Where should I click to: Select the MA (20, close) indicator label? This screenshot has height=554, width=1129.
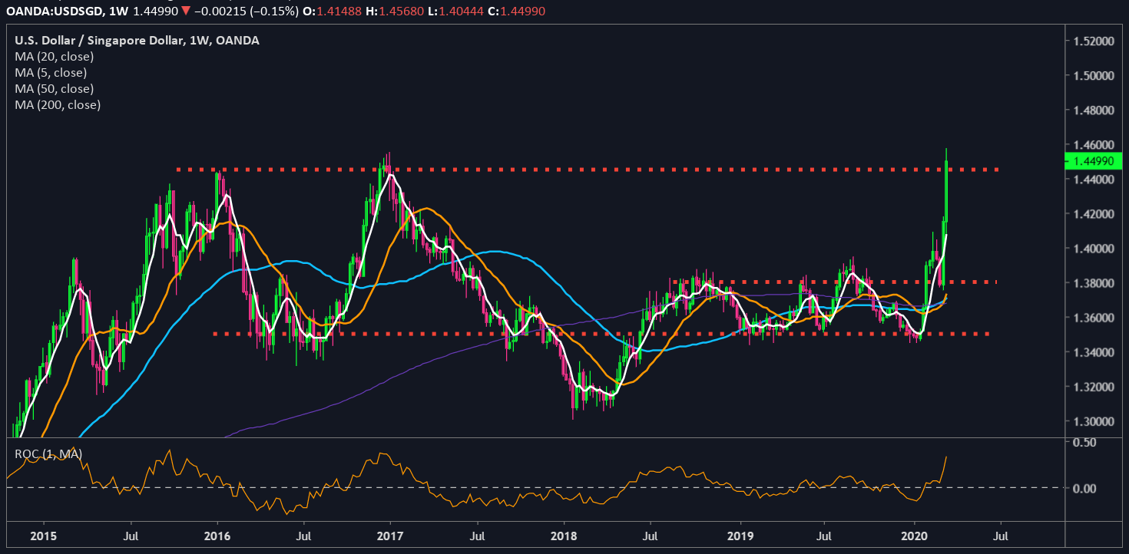coord(51,57)
